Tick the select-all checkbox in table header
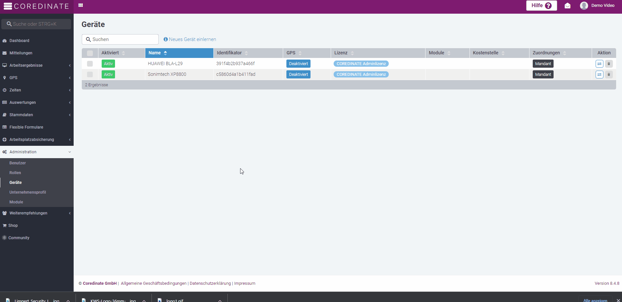622x302 pixels. coord(90,53)
